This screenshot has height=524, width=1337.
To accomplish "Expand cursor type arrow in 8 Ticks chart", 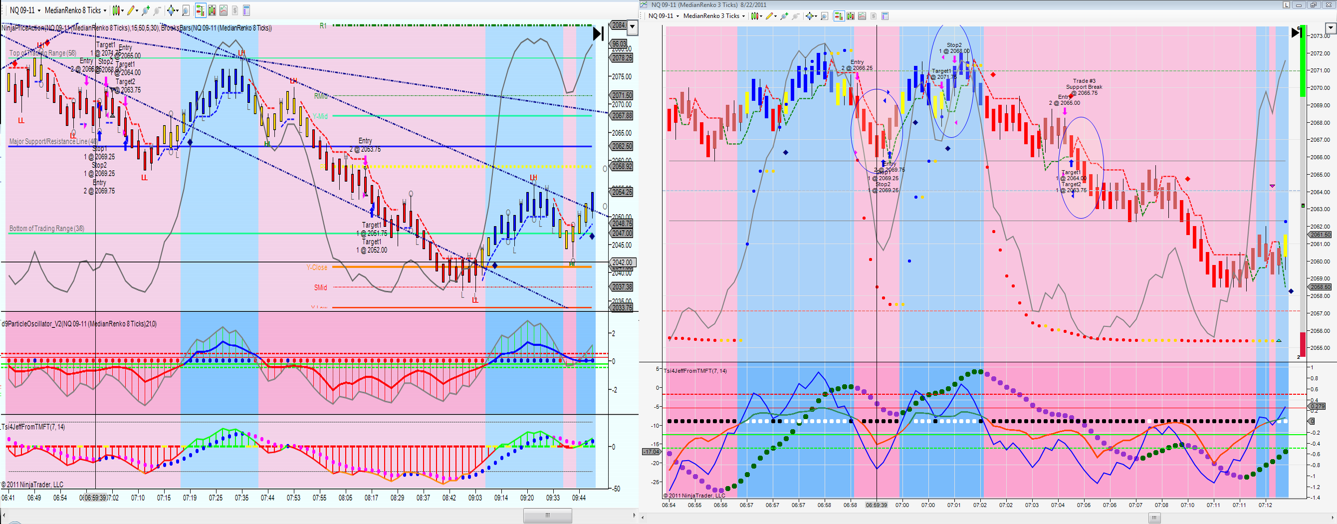I will [178, 10].
